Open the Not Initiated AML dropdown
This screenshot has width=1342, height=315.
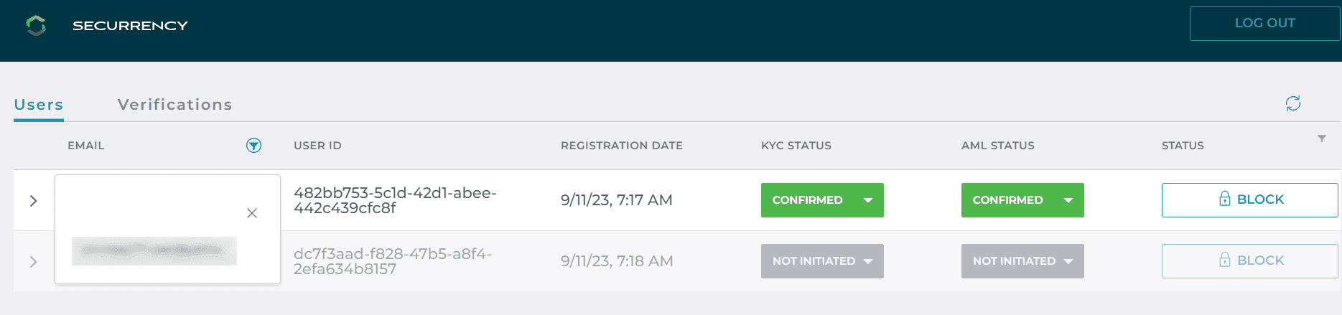tap(1022, 261)
